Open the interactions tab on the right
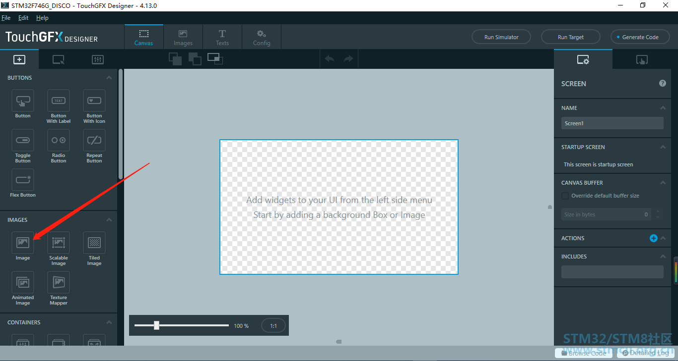Image resolution: width=678 pixels, height=361 pixels. pos(642,59)
